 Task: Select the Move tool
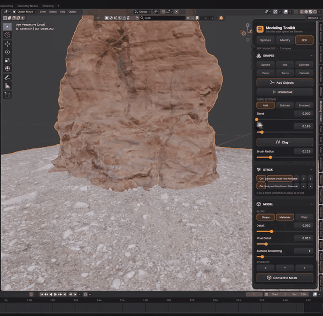pyautogui.click(x=7, y=44)
